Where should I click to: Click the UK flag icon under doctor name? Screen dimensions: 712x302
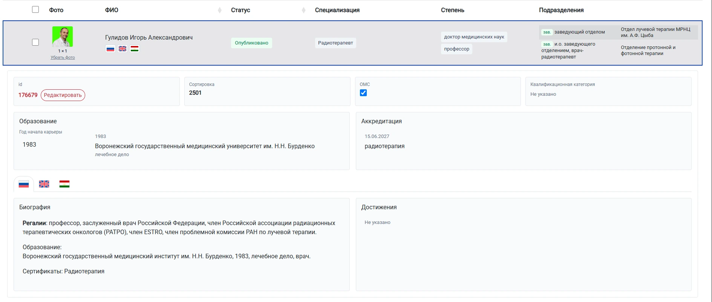122,49
